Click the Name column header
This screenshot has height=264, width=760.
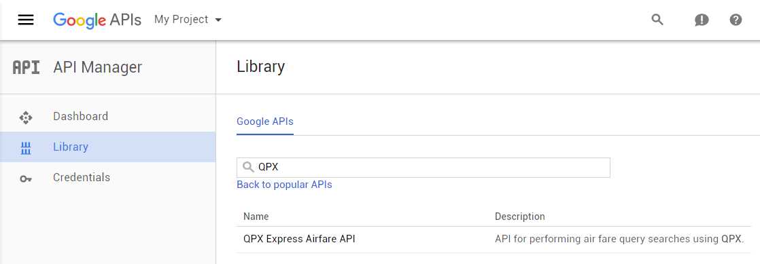pyautogui.click(x=256, y=216)
